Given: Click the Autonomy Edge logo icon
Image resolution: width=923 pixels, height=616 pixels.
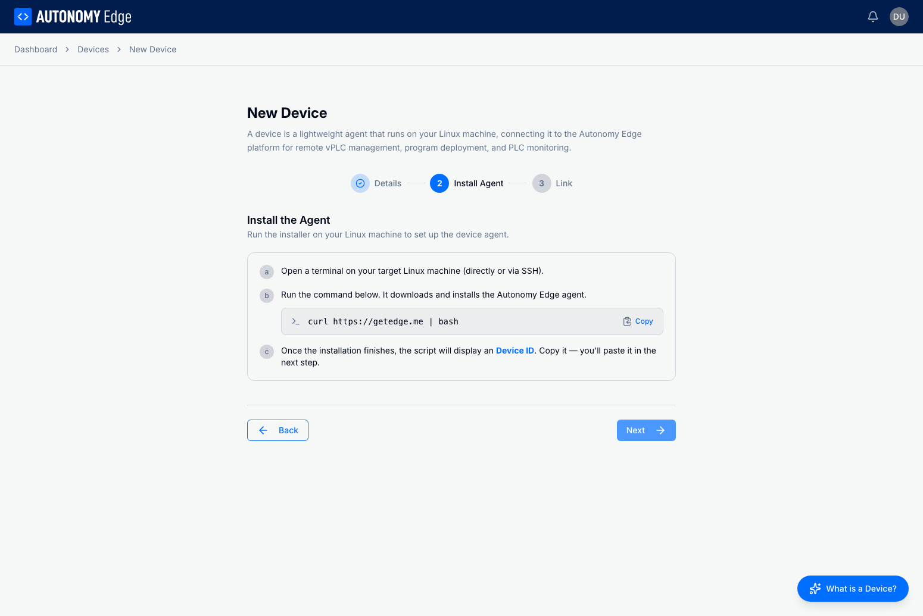Looking at the screenshot, I should pos(23,17).
